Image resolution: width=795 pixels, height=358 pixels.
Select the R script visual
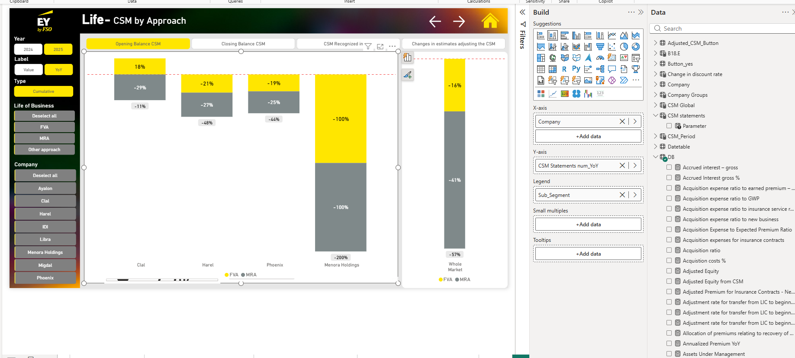pyautogui.click(x=564, y=69)
